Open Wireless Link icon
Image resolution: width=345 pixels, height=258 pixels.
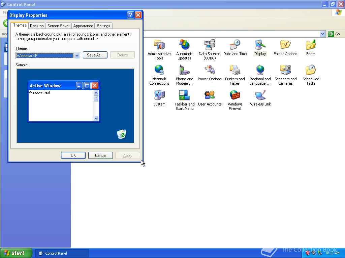pyautogui.click(x=260, y=95)
